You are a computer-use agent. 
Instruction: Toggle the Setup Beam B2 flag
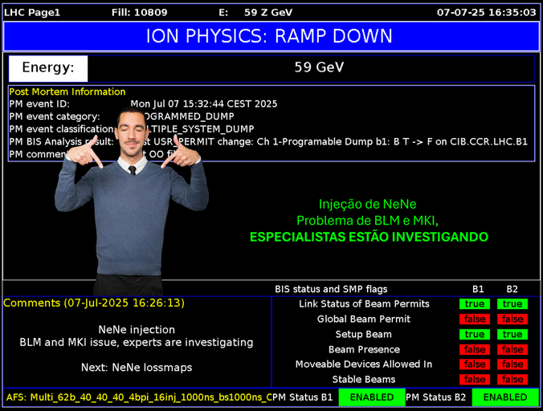pos(512,335)
